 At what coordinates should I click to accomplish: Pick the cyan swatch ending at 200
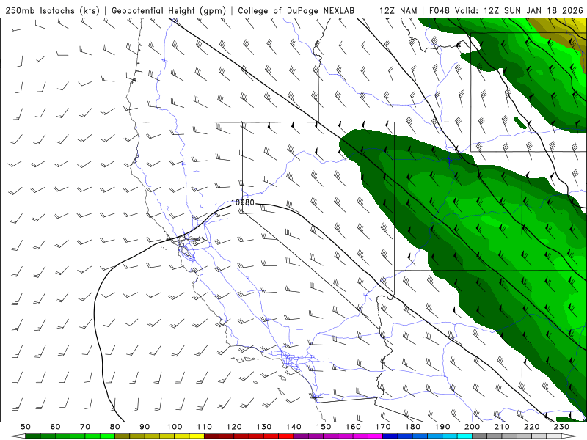[x=464, y=436]
